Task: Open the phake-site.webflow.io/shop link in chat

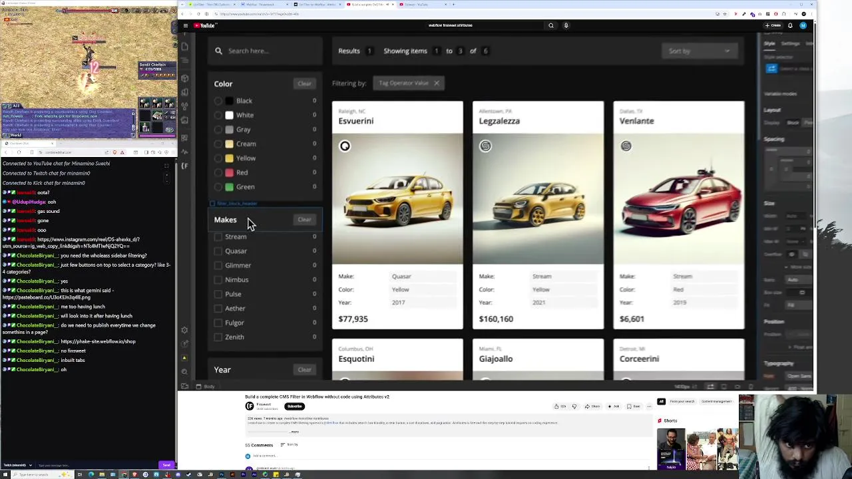Action: point(98,341)
